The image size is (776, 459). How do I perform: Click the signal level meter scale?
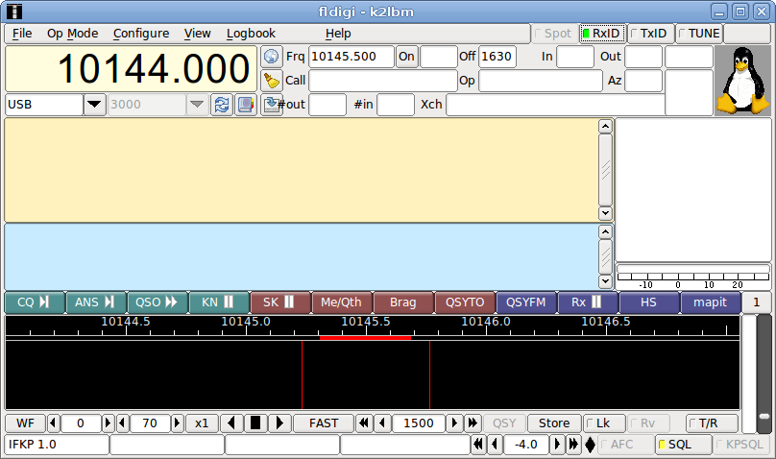tap(692, 280)
